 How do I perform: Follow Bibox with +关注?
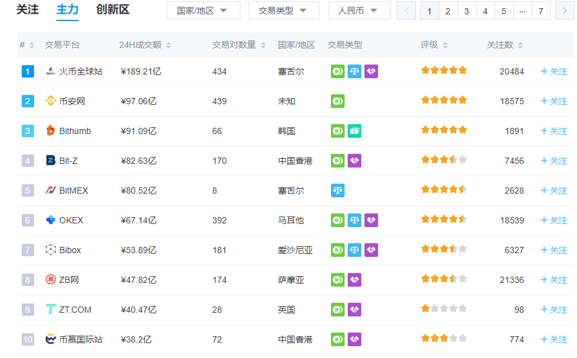pos(554,250)
